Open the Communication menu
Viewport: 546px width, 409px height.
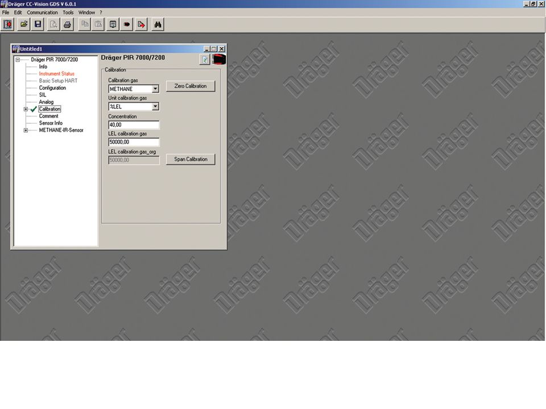point(42,12)
